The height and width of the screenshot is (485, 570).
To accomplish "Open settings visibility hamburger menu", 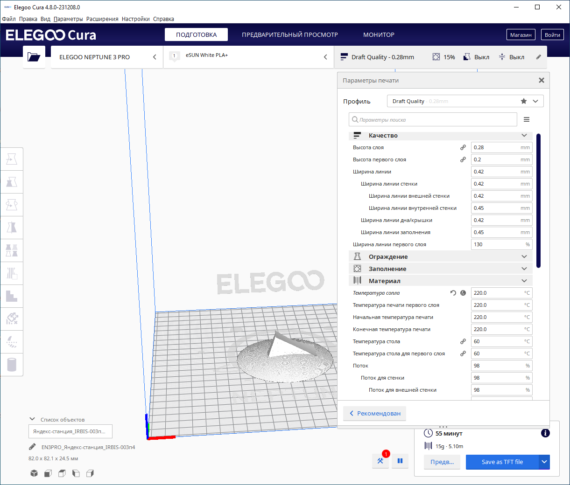I will [527, 119].
